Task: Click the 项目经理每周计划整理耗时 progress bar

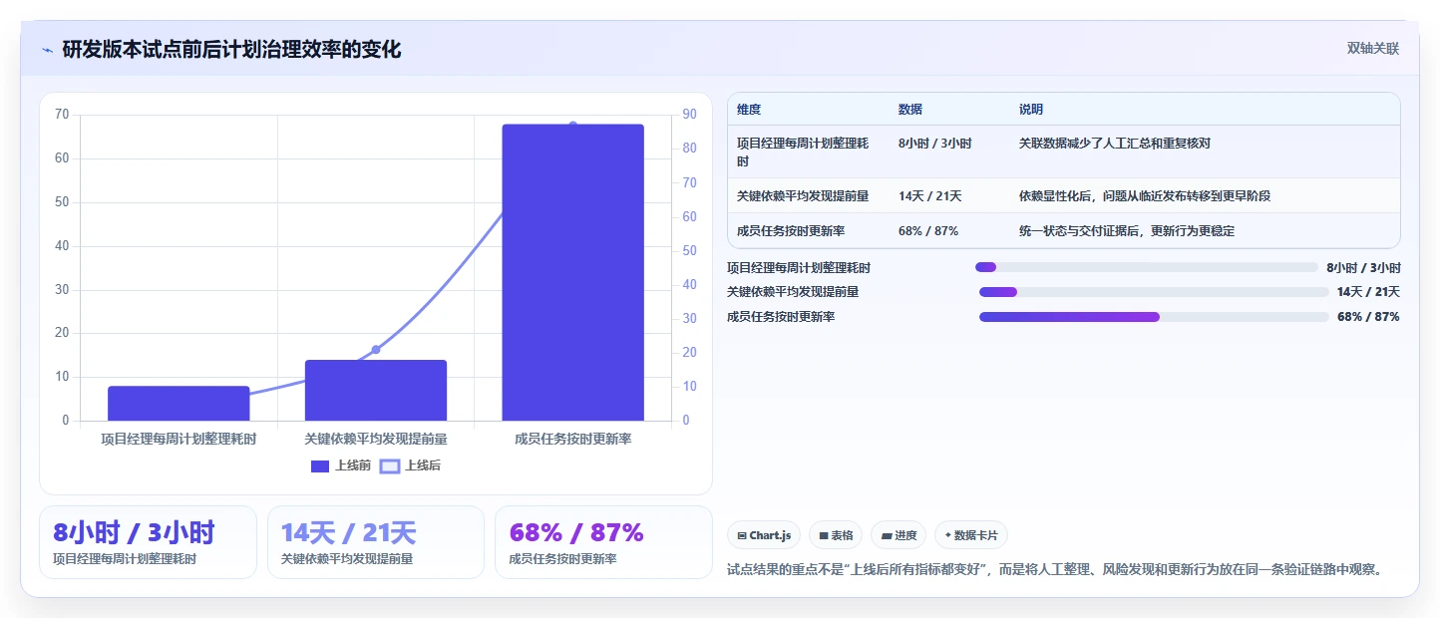Action: point(1147,267)
